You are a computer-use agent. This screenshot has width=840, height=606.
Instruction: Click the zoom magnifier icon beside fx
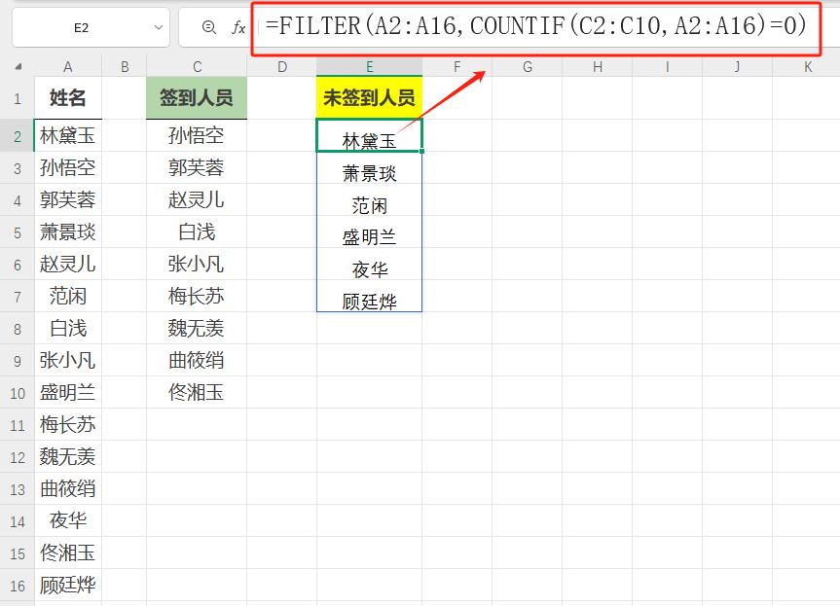[209, 27]
